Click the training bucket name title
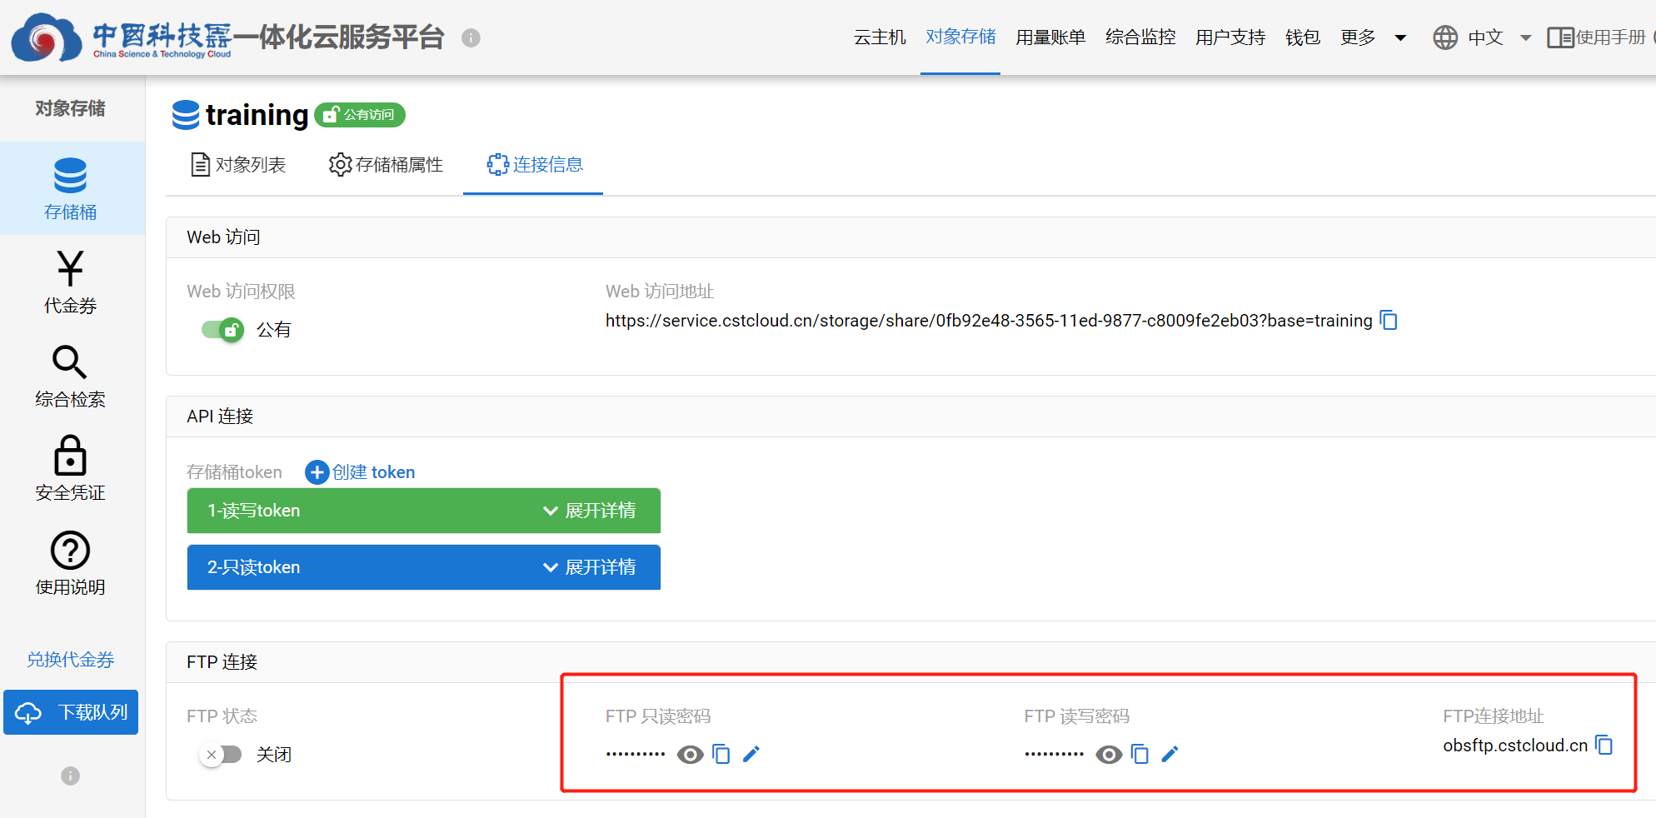 click(257, 115)
